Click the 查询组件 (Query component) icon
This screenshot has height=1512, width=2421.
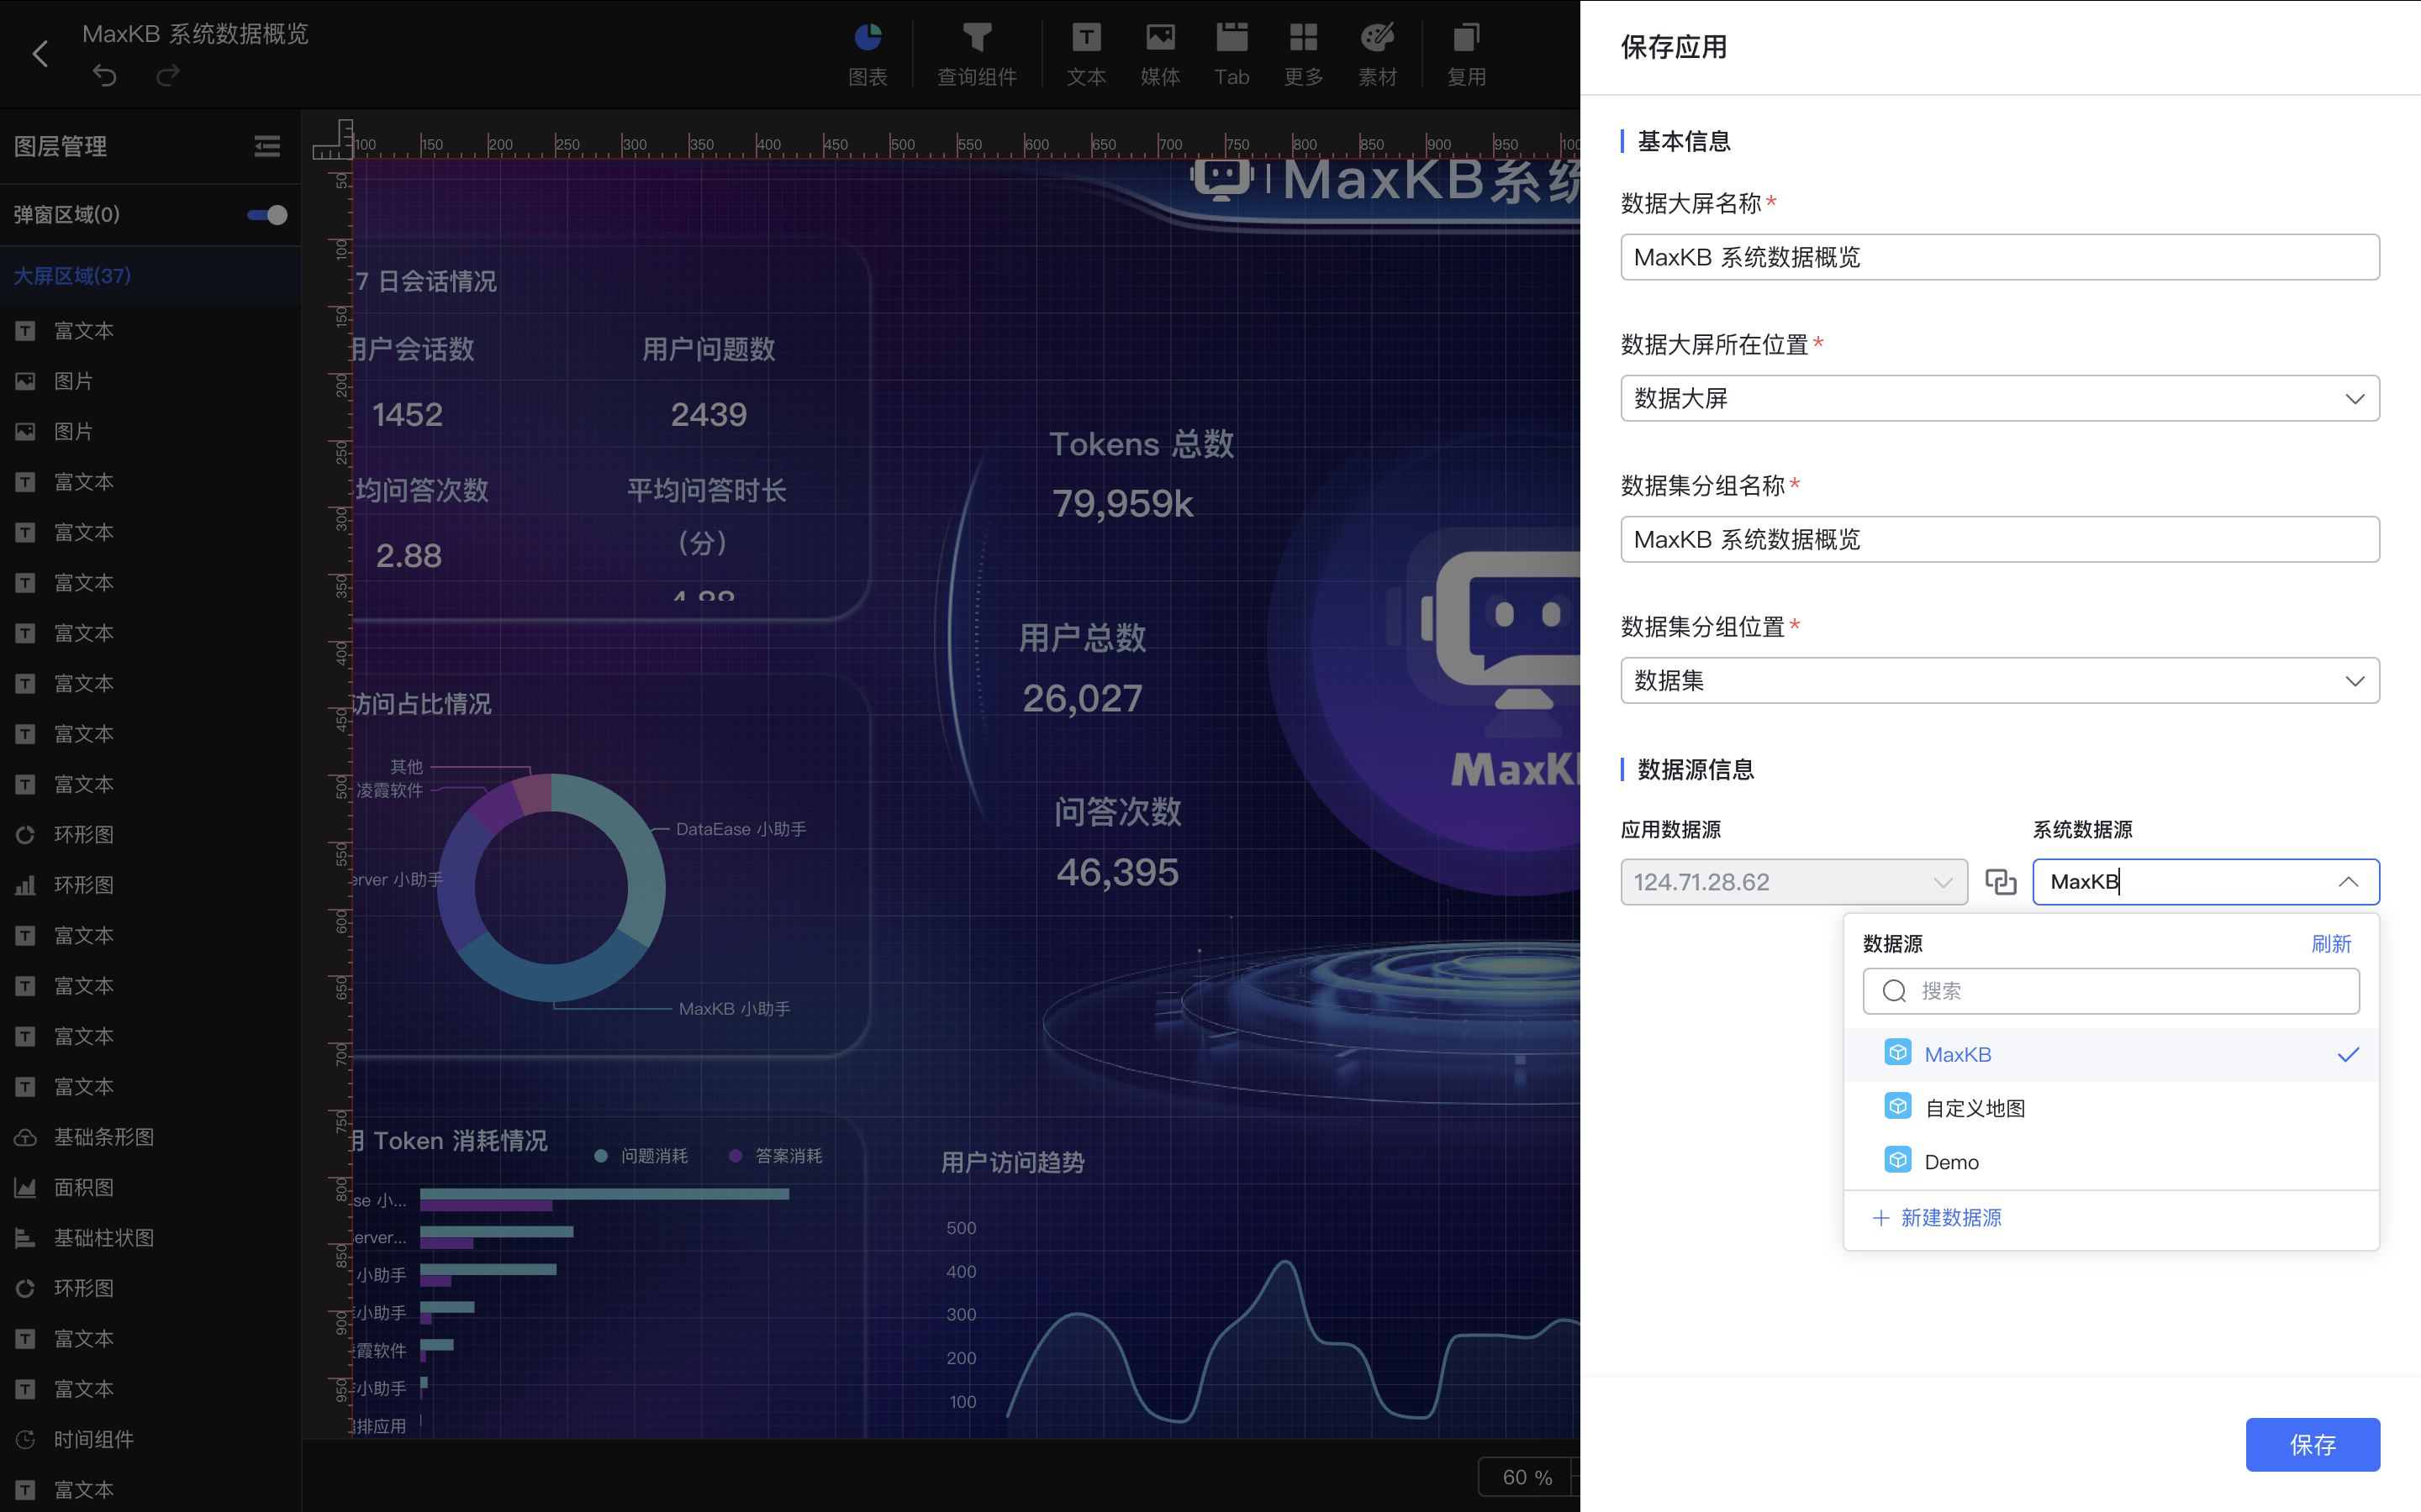(978, 52)
